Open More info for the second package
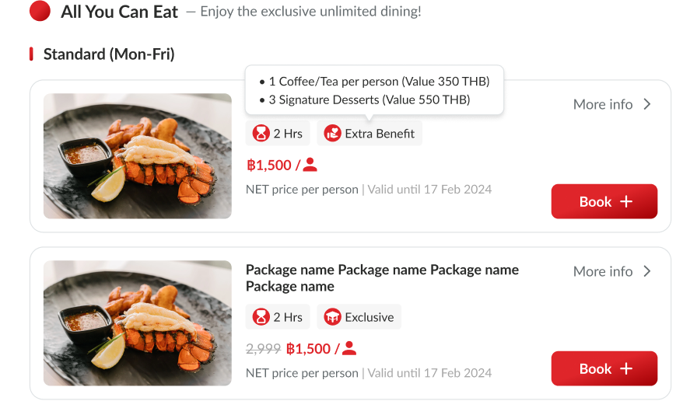The height and width of the screenshot is (401, 690). [x=604, y=271]
